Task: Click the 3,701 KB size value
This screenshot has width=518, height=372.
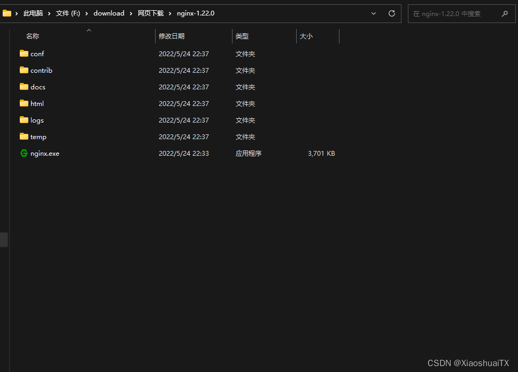Action: [321, 154]
